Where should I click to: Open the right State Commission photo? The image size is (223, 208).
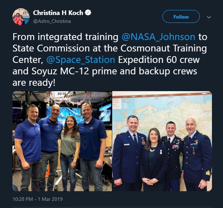click(x=162, y=141)
